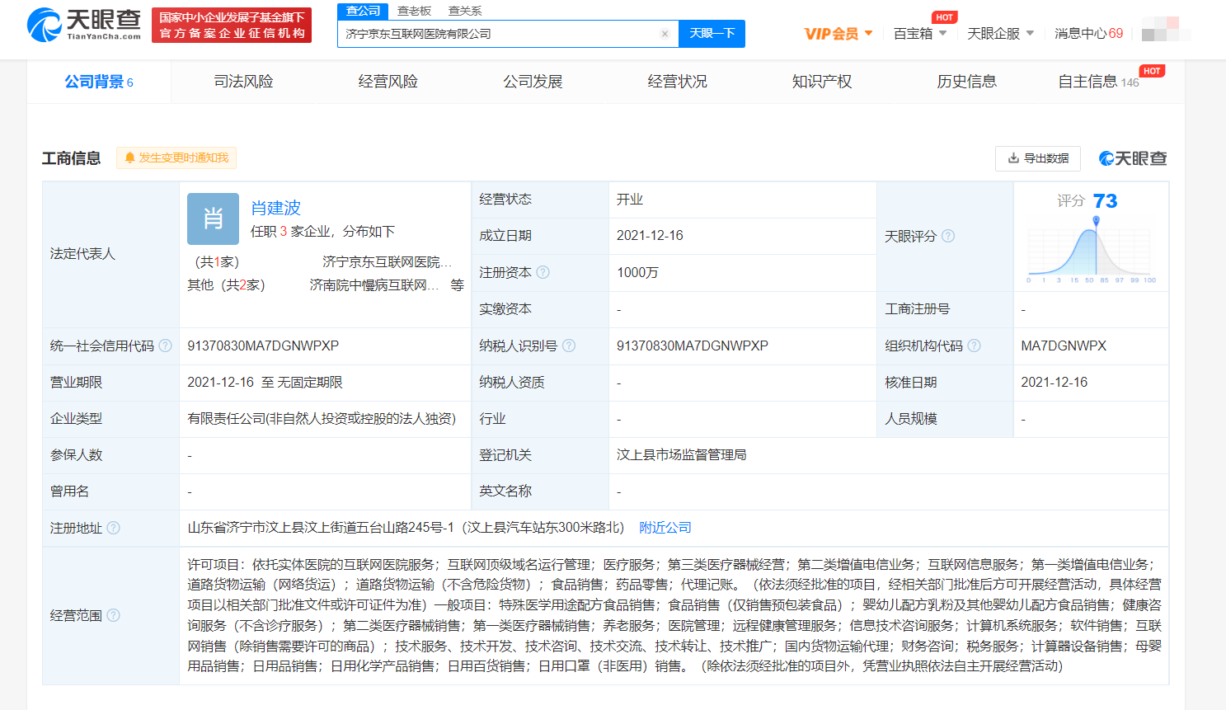
Task: Click the help icon beside 天眼评分
Action: (948, 236)
